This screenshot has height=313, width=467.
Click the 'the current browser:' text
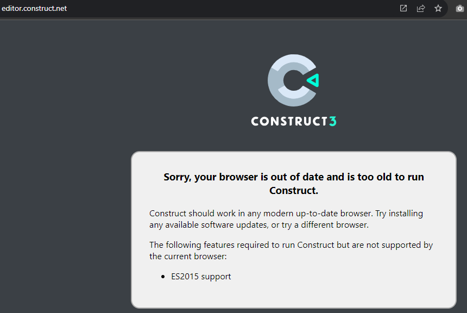click(x=188, y=256)
